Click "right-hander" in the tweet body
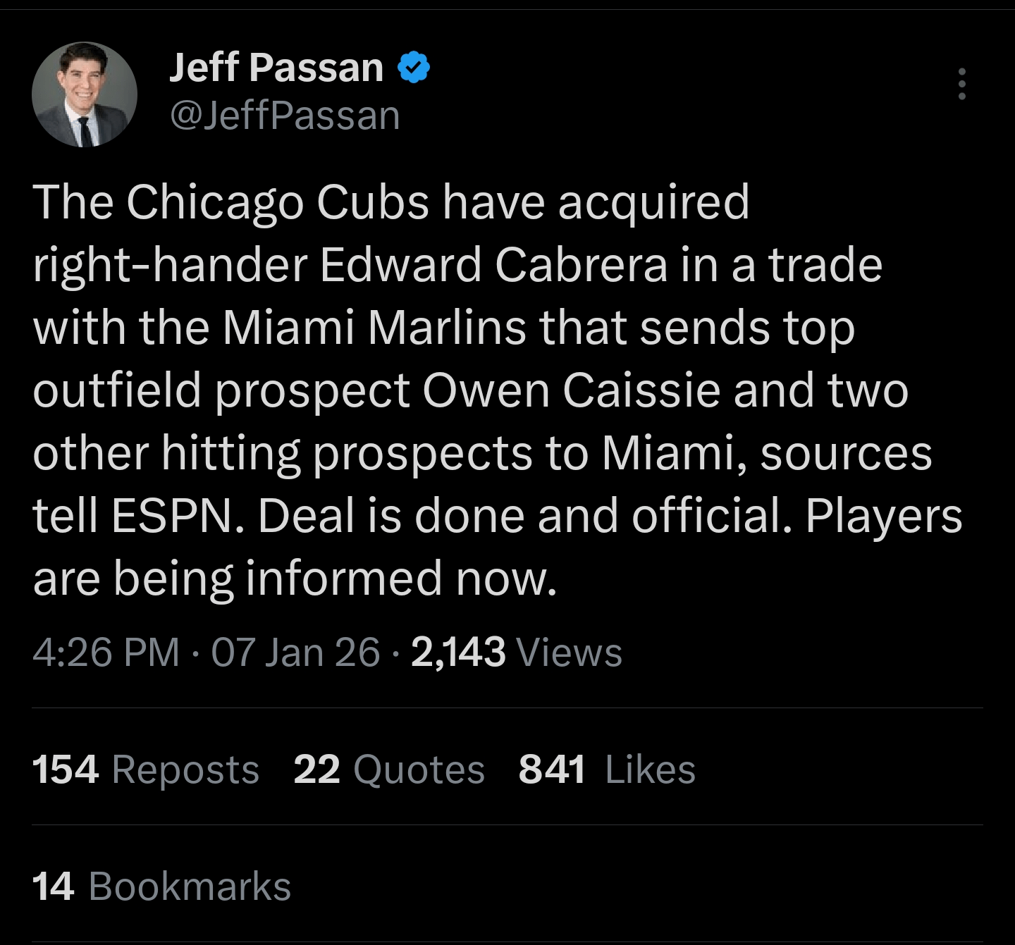Viewport: 1015px width, 945px height. point(170,266)
